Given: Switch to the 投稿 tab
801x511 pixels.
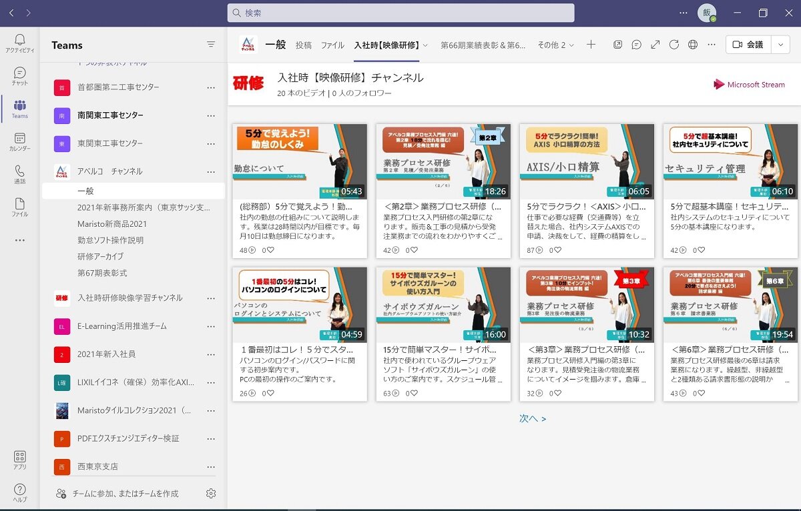Looking at the screenshot, I should 304,45.
